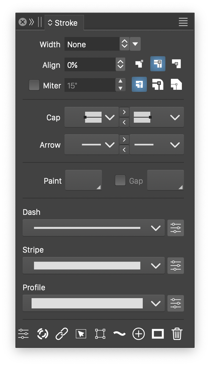
Task: Click the Paint color swatch
Action: [x=83, y=180]
